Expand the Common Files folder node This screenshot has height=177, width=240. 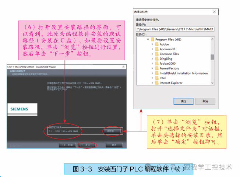pyautogui.click(x=152, y=54)
